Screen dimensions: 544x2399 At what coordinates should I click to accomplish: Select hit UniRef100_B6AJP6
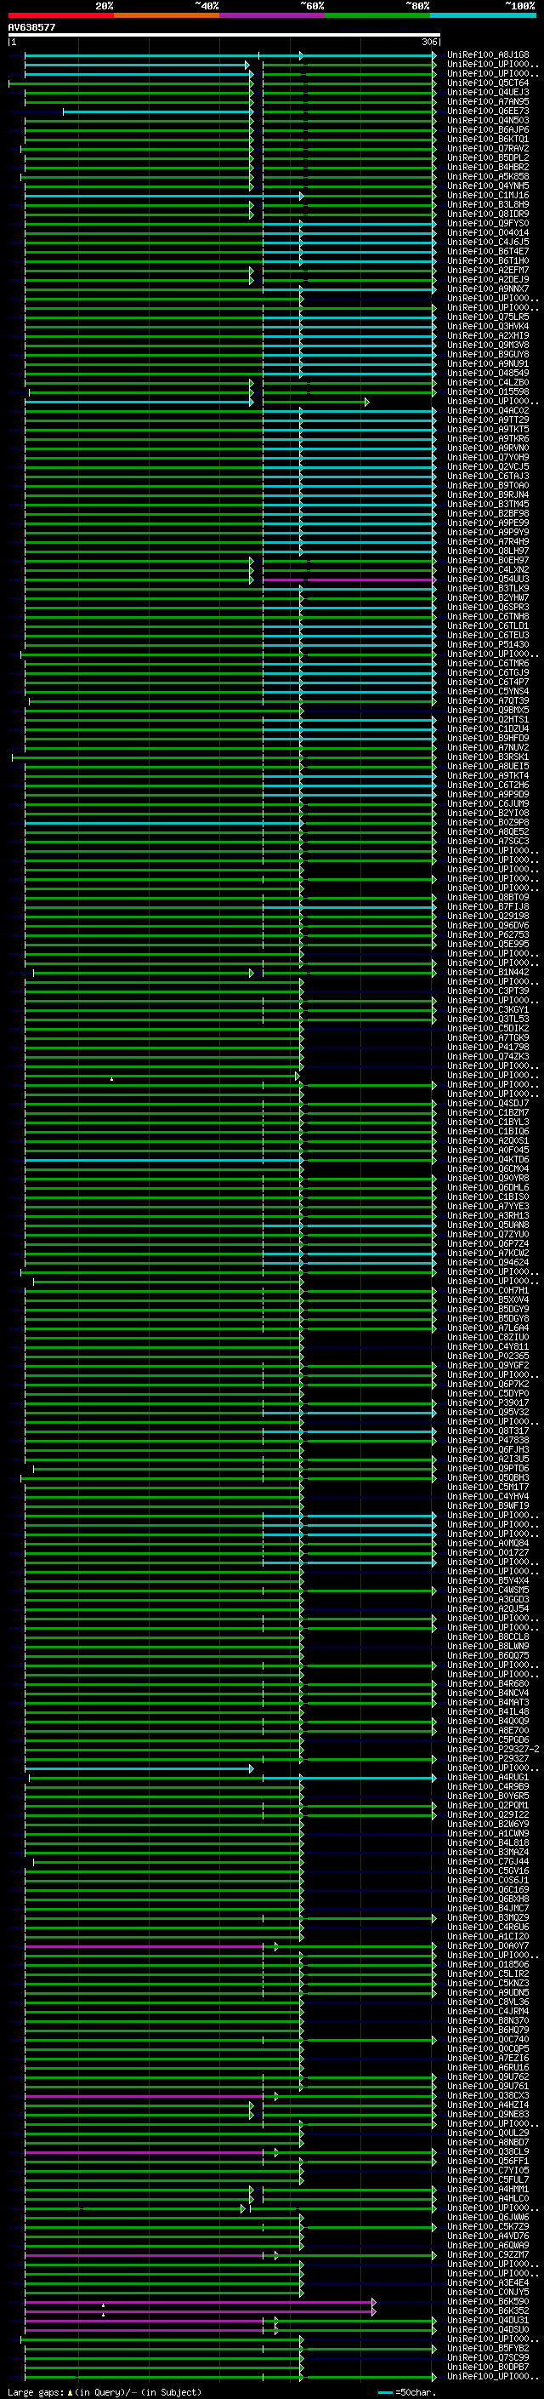[x=488, y=129]
